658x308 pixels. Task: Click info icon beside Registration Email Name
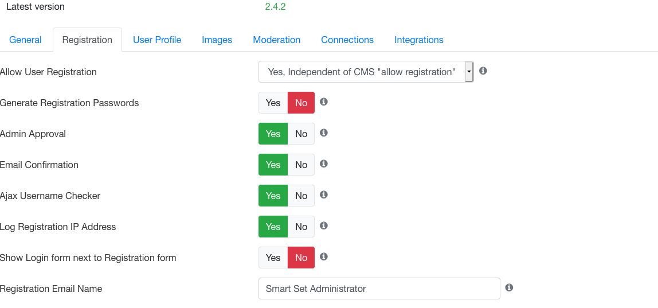coord(509,287)
